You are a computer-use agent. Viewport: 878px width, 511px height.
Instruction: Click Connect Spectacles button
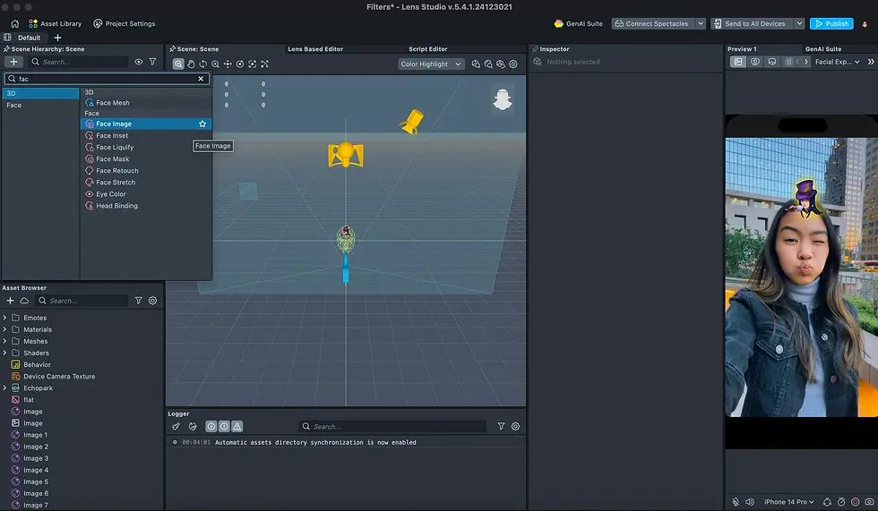click(652, 23)
